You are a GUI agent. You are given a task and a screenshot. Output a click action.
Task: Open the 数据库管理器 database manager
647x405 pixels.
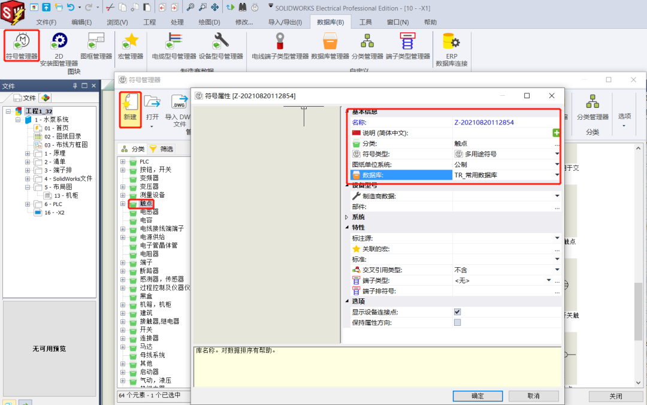tap(329, 46)
